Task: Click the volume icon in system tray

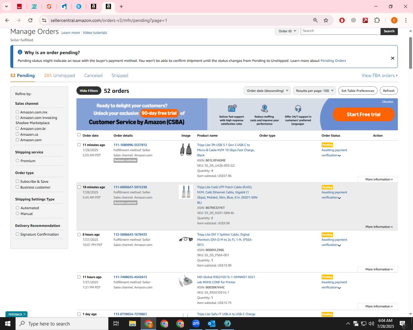Action: tap(371, 324)
